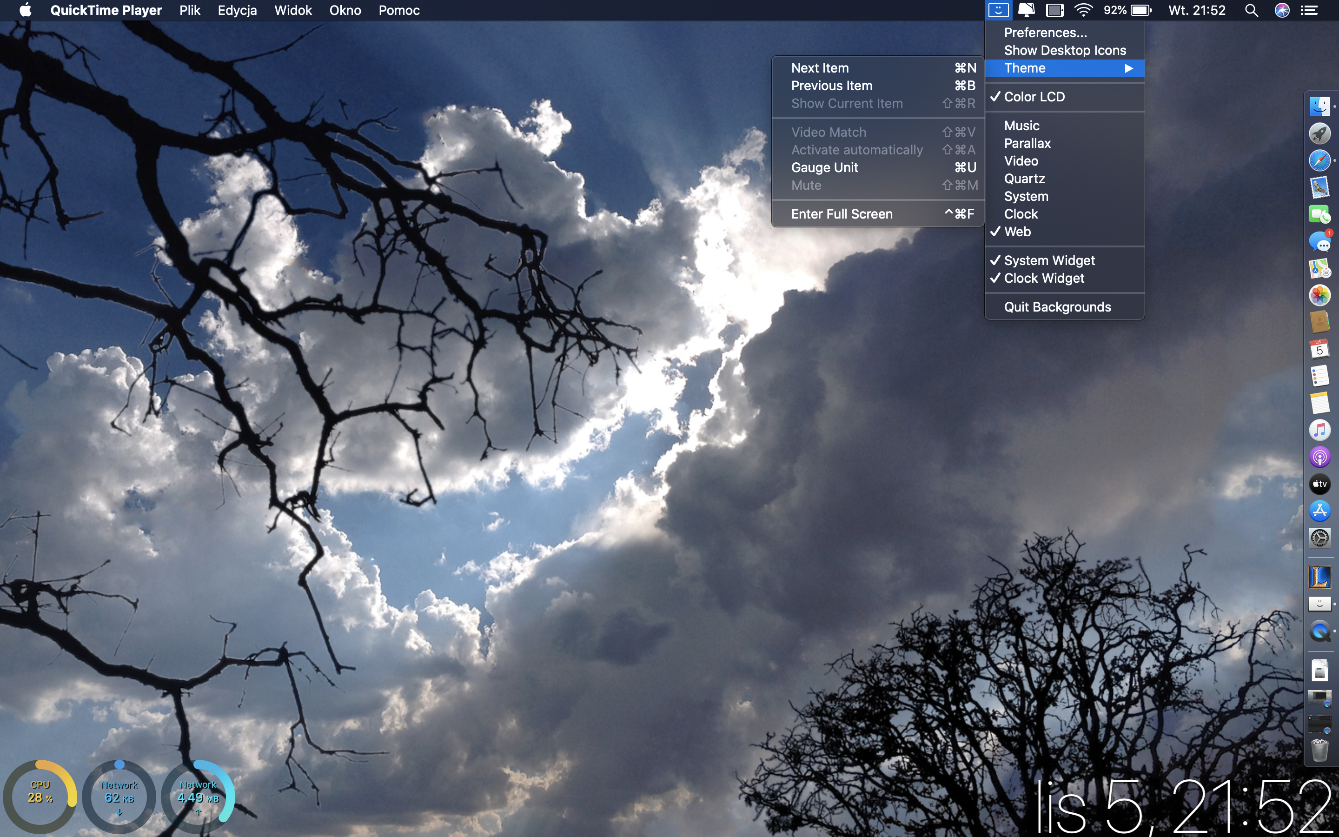Open the League of Legends Dock icon
Image resolution: width=1339 pixels, height=837 pixels.
point(1319,577)
